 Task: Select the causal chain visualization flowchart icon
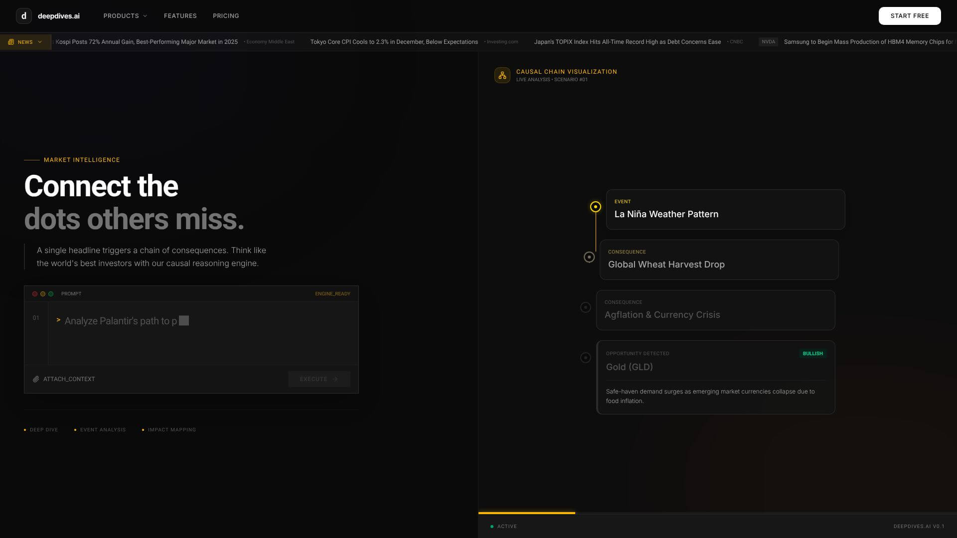tap(502, 75)
